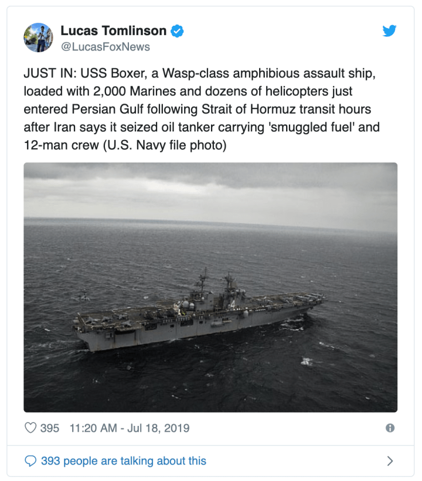The width and height of the screenshot is (422, 481).
Task: Open the tweet info icon
Action: coord(390,428)
